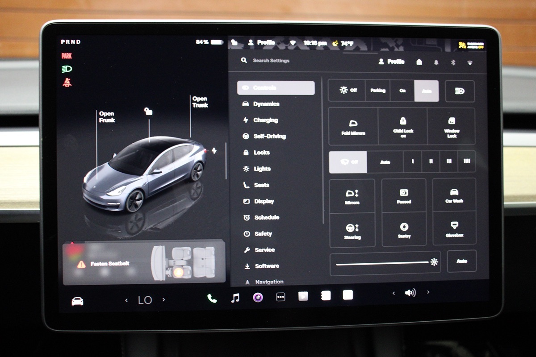The height and width of the screenshot is (357, 536).
Task: Tap the Wi-Fi icon in settings header
Action: (470, 63)
